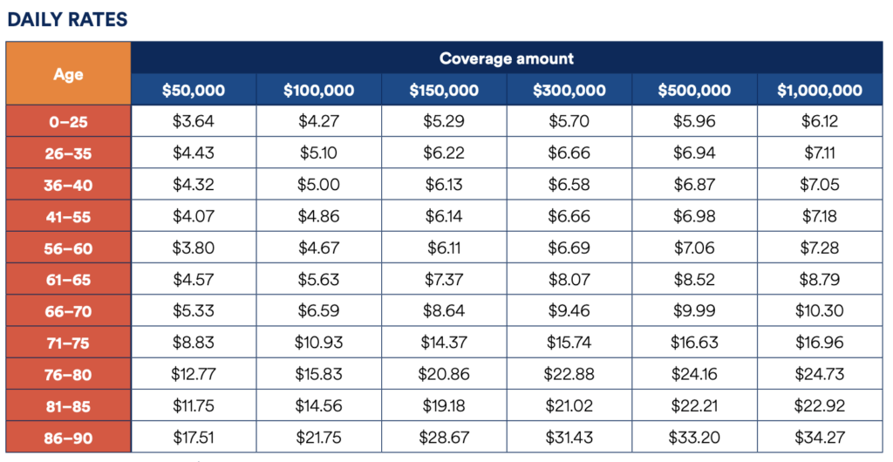Screen dimensions: 893x462
Task: Select the 86–90 age row label
Action: click(x=68, y=438)
